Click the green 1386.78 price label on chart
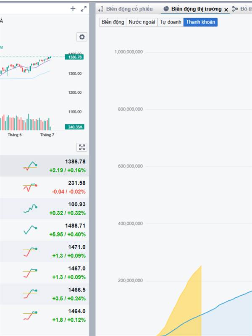This screenshot has width=252, height=336. click(x=74, y=57)
